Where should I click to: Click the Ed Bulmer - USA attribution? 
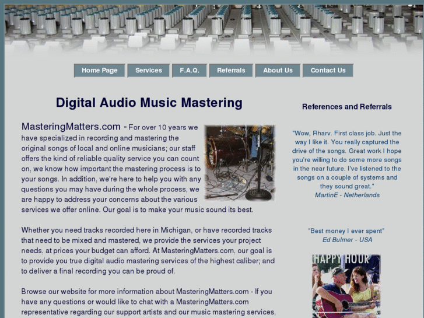click(x=347, y=240)
